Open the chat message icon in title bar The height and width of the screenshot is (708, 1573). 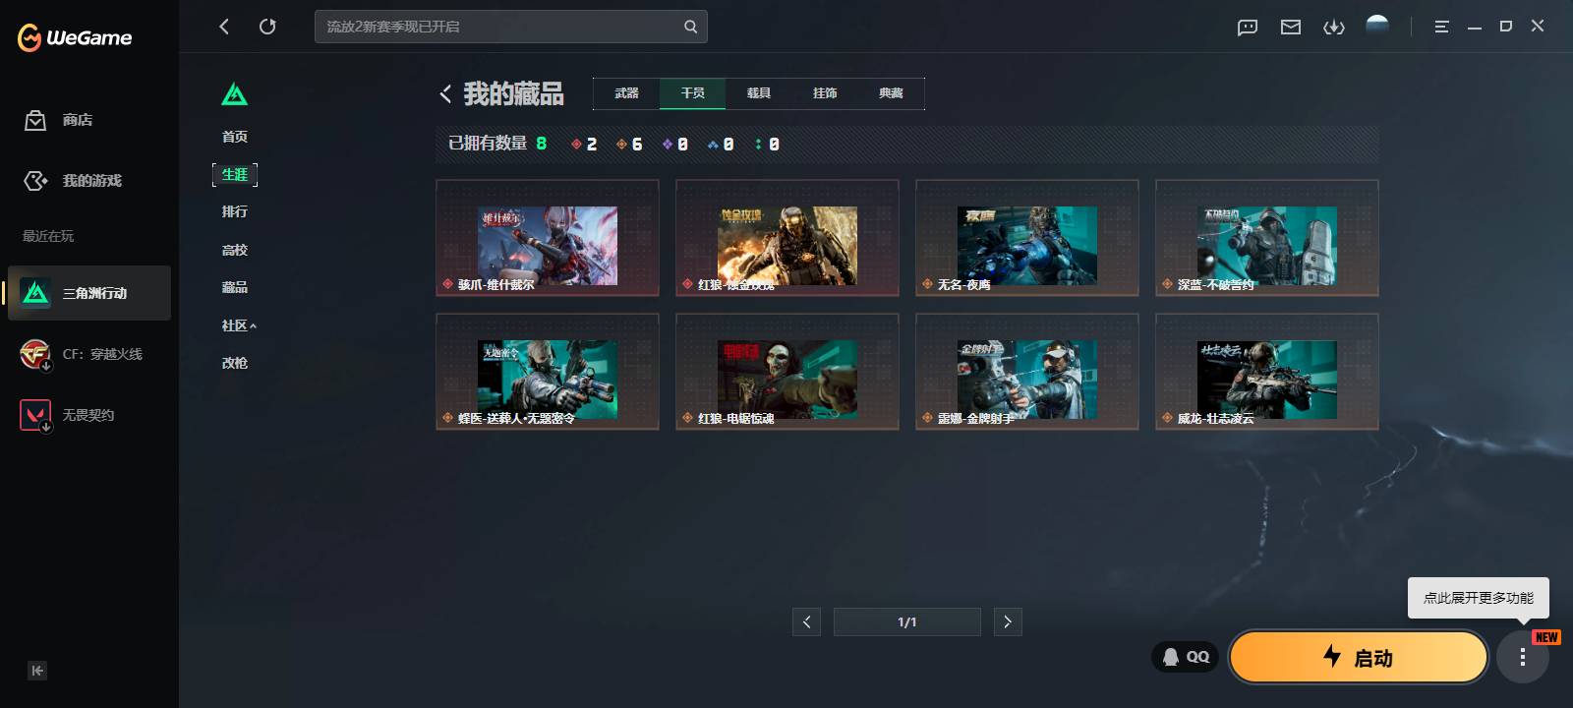pyautogui.click(x=1248, y=28)
